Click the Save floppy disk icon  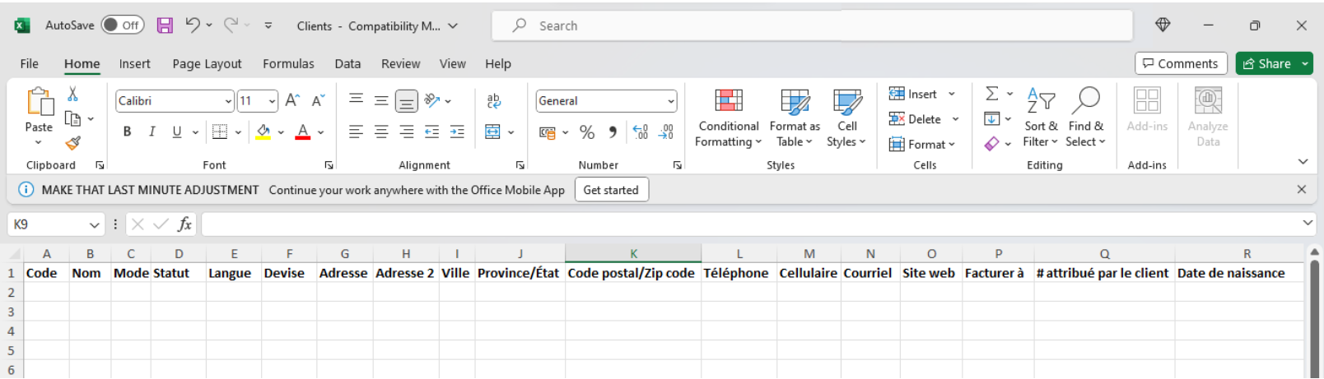[x=165, y=25]
